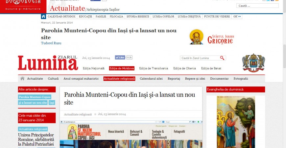Open the Reportaj section
This screenshot has height=148, width=286.
(x=174, y=79)
